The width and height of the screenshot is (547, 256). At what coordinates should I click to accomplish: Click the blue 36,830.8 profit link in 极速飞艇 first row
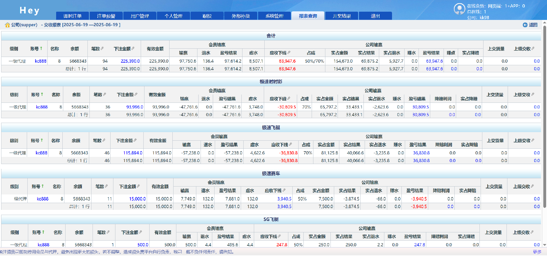(421, 153)
